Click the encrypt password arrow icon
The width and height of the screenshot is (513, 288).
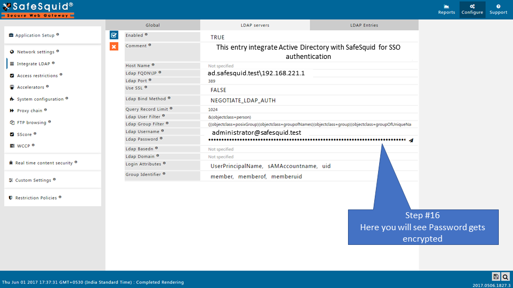[411, 140]
